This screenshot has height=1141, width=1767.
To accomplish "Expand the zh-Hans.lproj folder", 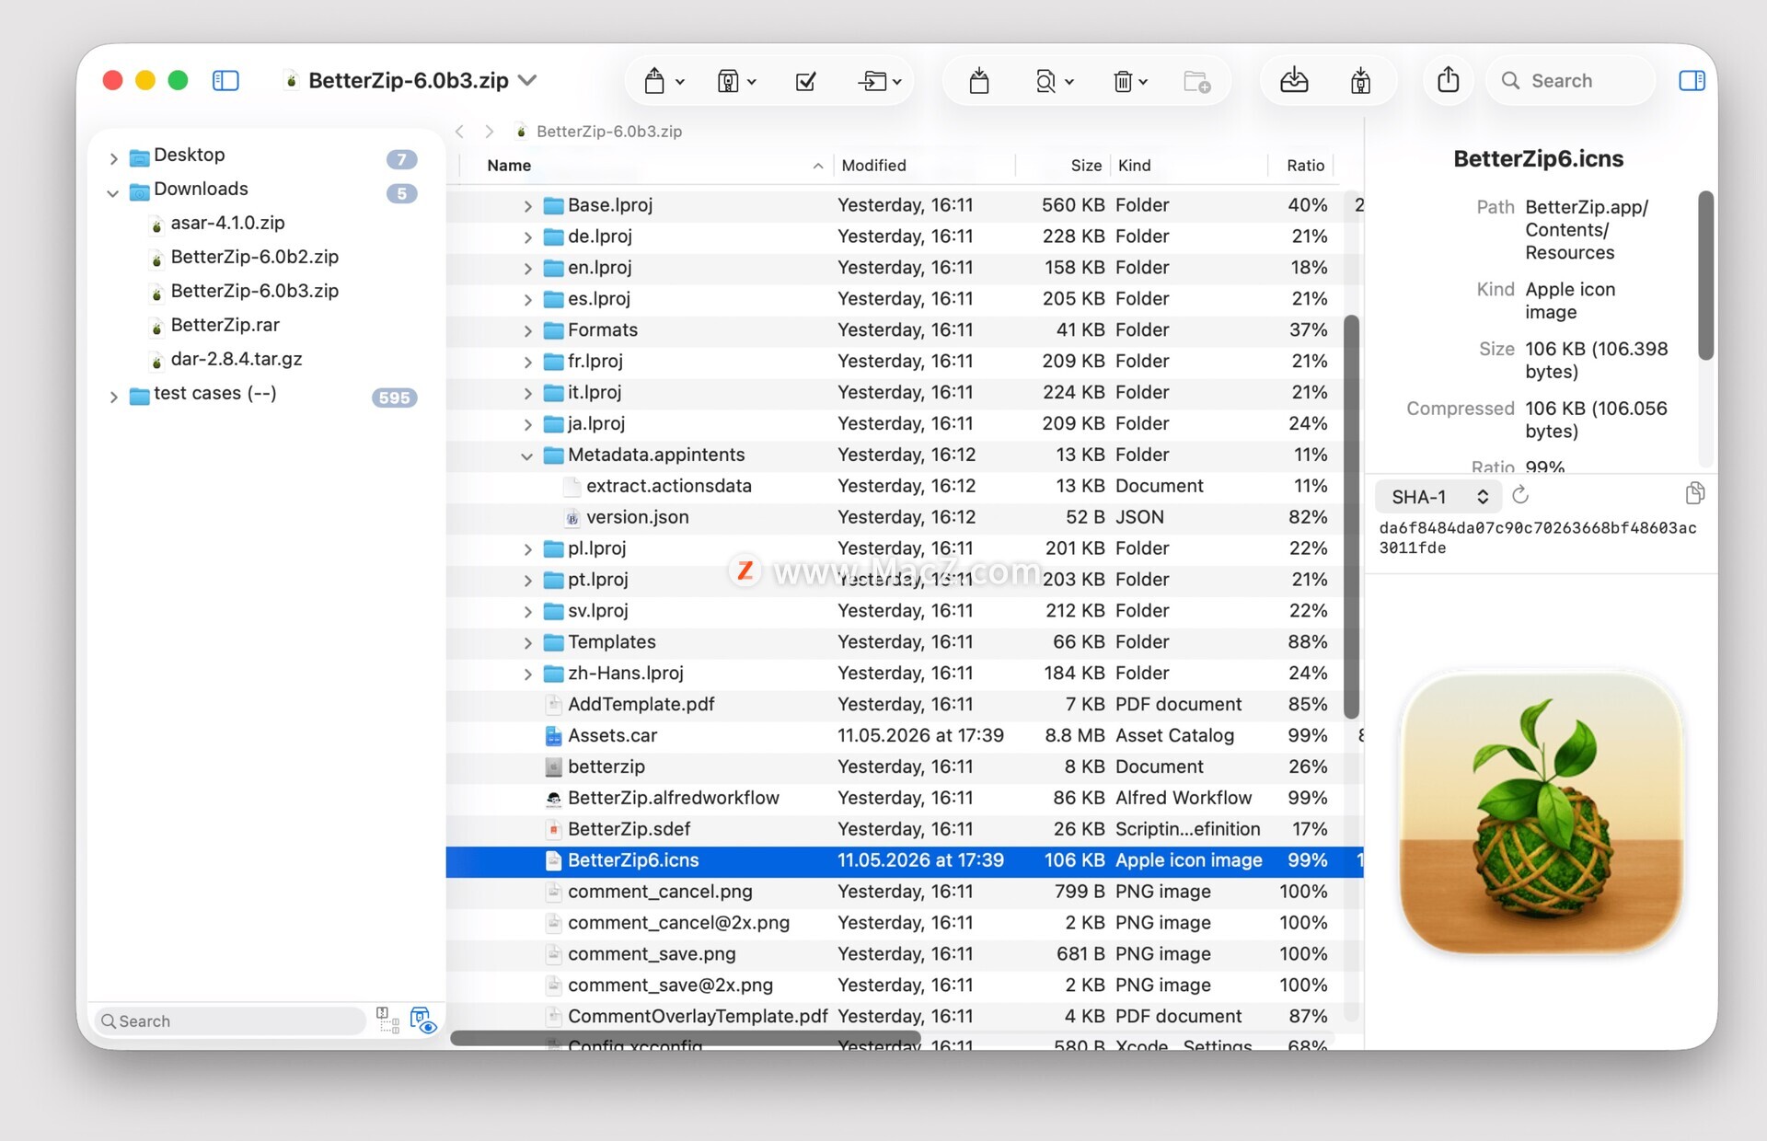I will [527, 674].
